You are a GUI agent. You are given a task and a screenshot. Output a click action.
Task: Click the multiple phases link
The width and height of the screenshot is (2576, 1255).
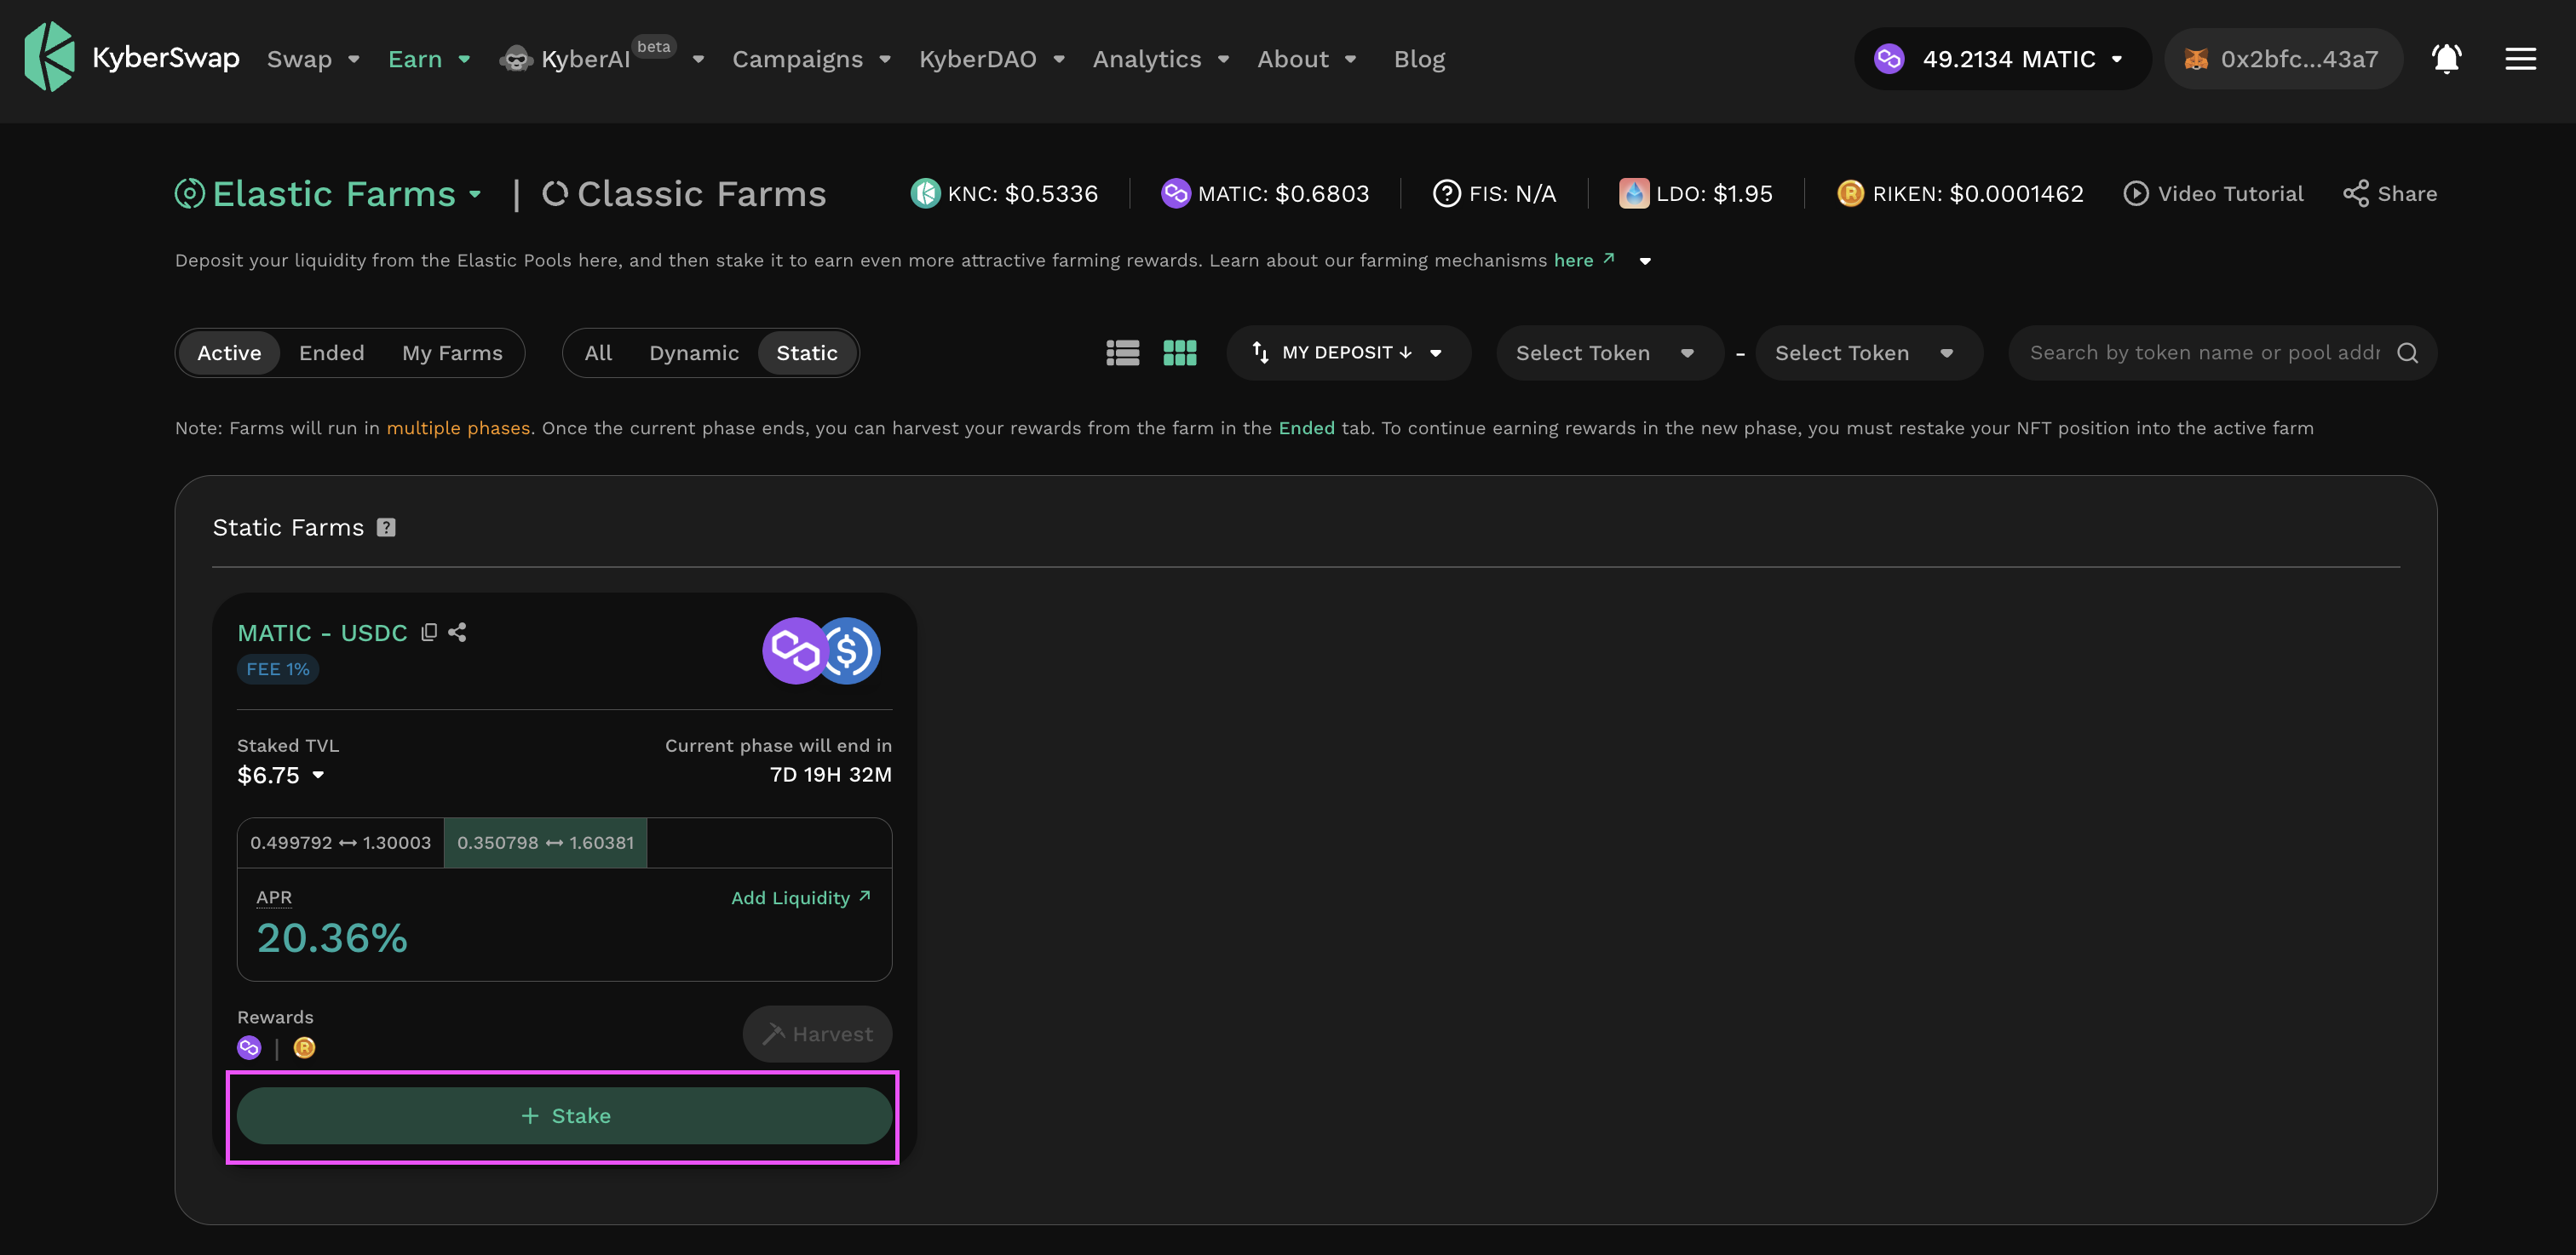coord(458,427)
